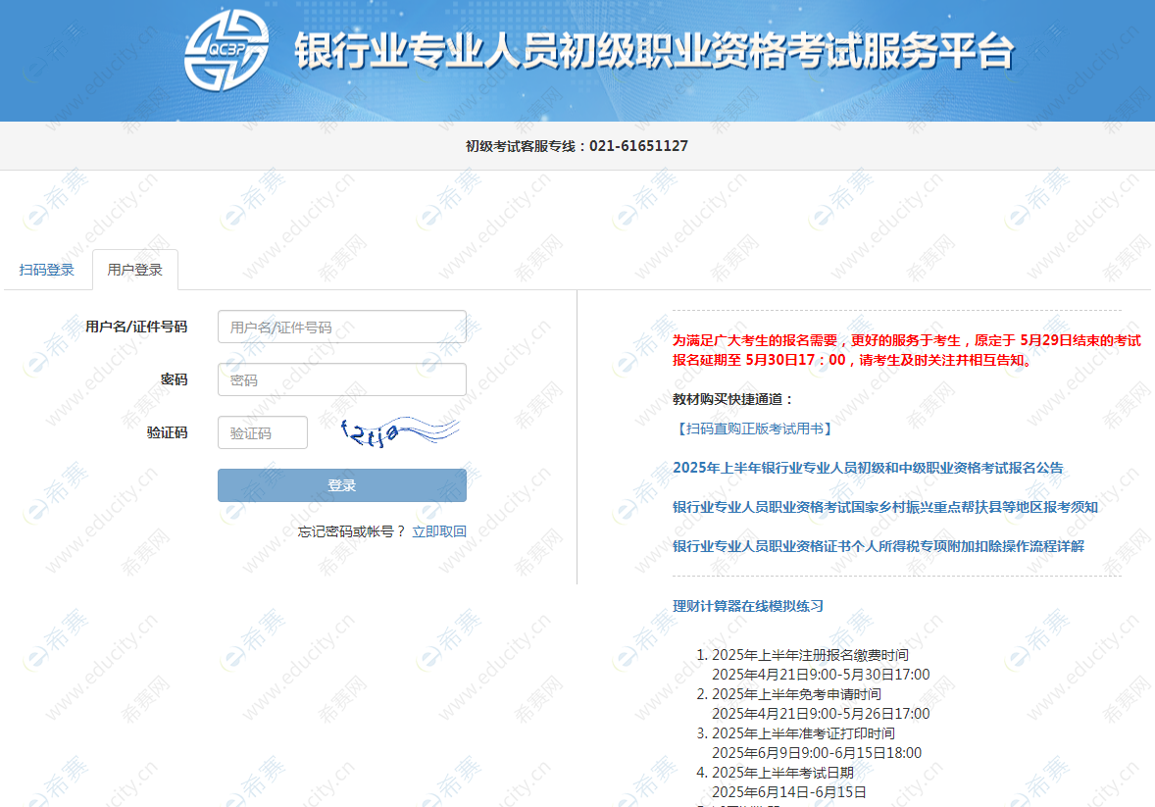Viewport: 1155px width, 807px height.
Task: Open 2025年上半年考试报名公告 link
Action: tap(868, 468)
